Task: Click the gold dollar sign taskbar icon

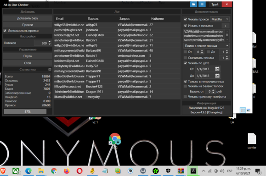Action: (92, 171)
